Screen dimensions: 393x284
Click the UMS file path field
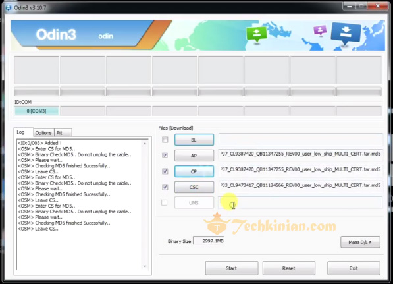point(301,202)
